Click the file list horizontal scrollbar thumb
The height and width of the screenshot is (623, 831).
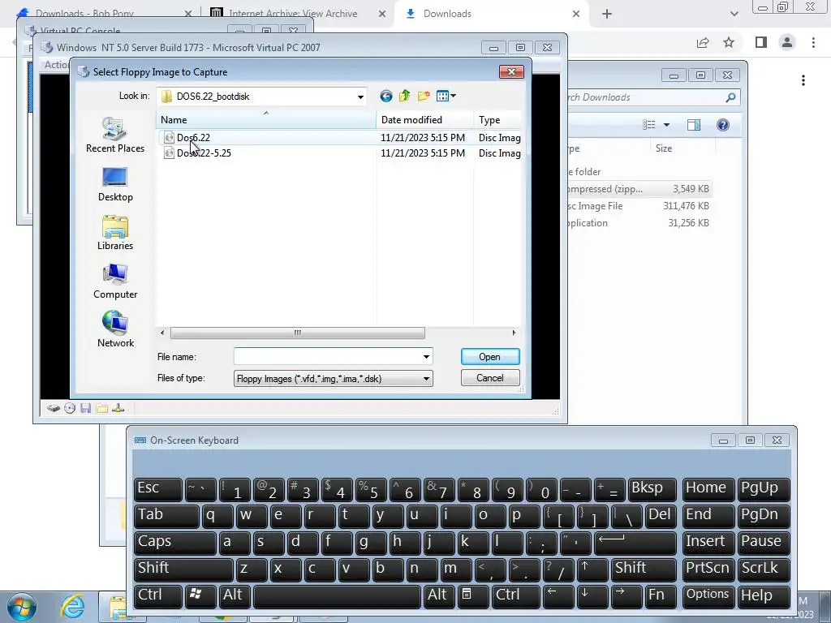point(297,333)
